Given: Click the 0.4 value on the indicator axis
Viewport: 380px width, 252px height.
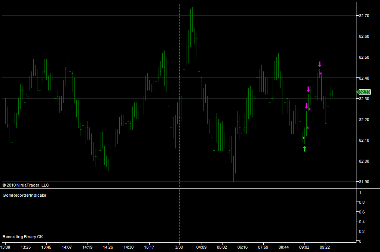Looking at the screenshot, I should (x=362, y=222).
